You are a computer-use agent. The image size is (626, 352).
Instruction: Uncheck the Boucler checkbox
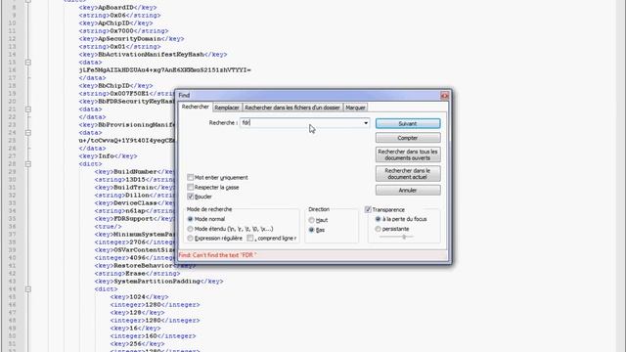191,197
